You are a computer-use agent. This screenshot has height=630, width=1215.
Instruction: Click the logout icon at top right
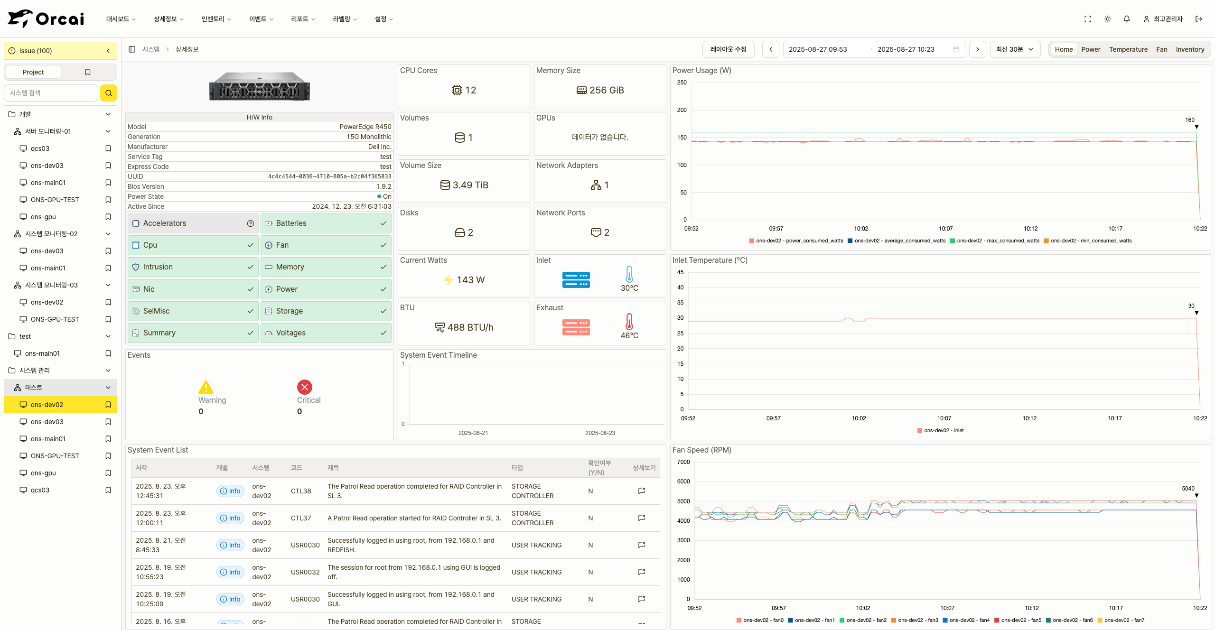click(x=1199, y=19)
